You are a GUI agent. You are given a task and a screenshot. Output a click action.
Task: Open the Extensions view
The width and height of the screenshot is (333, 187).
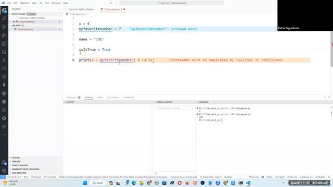[x=4, y=44]
